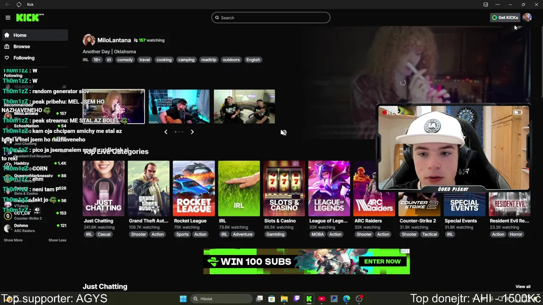Select the outdoors stream tag
This screenshot has width=543, height=305.
click(x=231, y=60)
